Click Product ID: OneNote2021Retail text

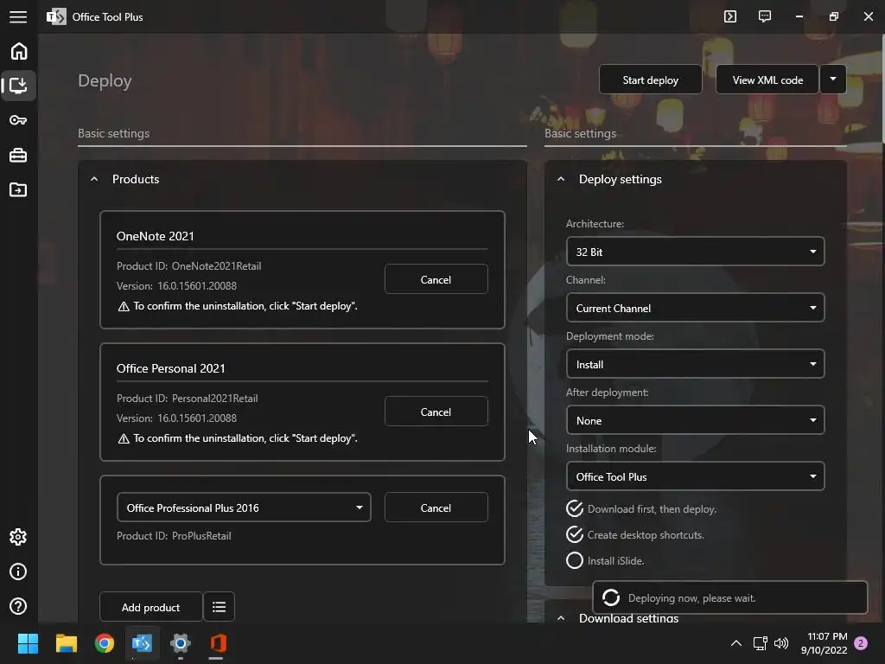pyautogui.click(x=188, y=266)
